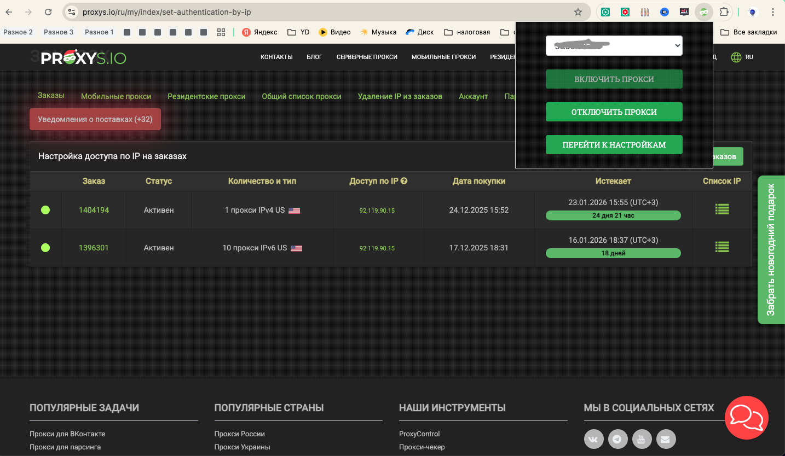Screen dimensions: 785x456
Task: Open the Яндекс bookmark
Action: [259, 32]
